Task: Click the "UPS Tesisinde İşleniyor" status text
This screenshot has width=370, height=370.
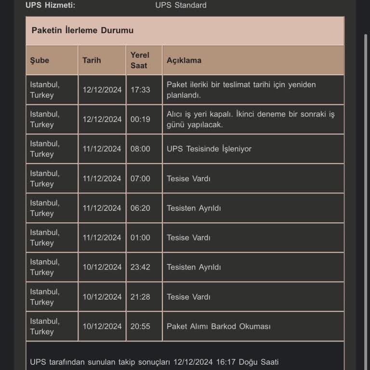Action: point(209,149)
